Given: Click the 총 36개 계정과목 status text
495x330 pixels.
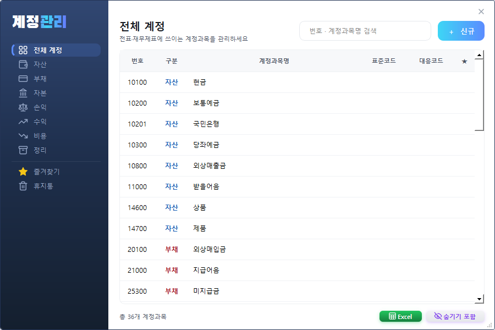Looking at the screenshot, I should tap(142, 316).
